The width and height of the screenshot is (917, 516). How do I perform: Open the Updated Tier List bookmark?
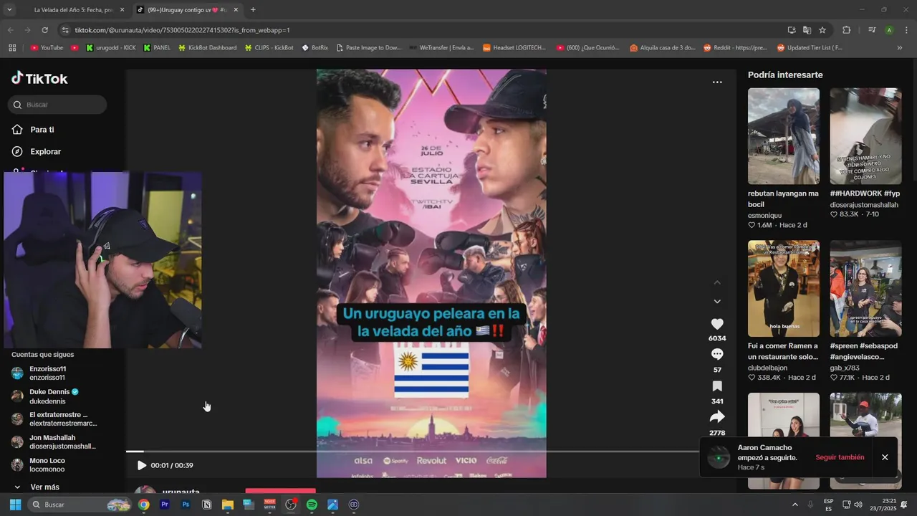click(x=809, y=48)
